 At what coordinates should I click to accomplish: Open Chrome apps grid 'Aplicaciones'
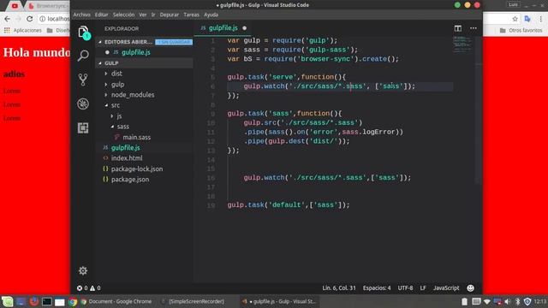(x=23, y=31)
